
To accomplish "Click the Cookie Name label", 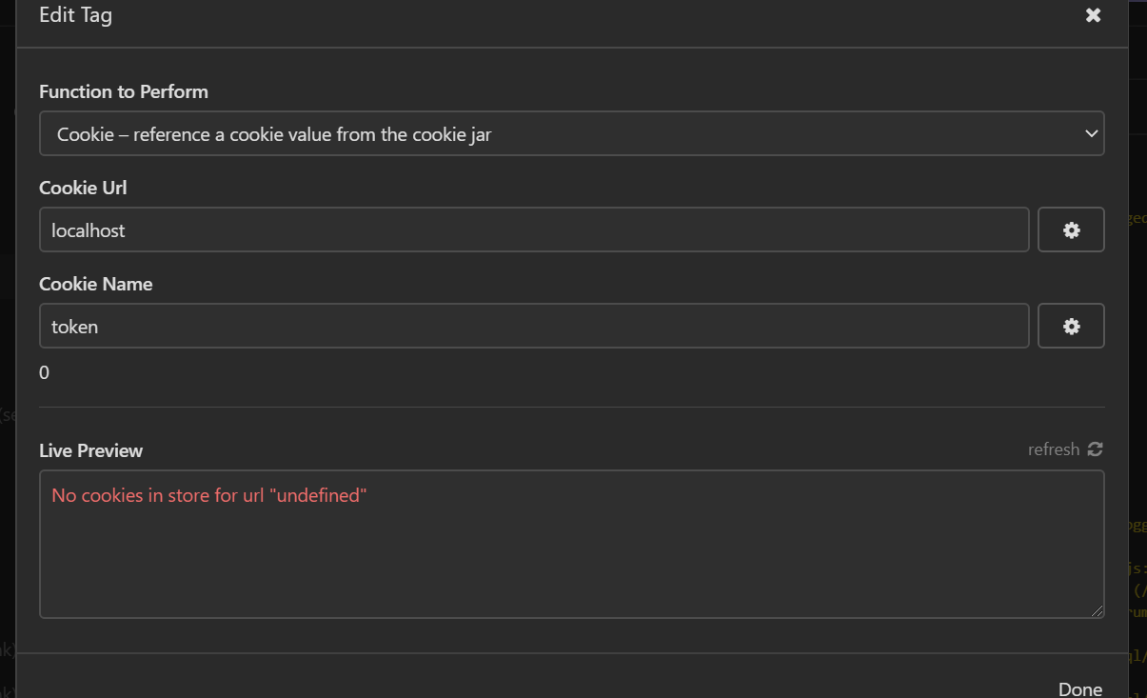I will coord(95,283).
